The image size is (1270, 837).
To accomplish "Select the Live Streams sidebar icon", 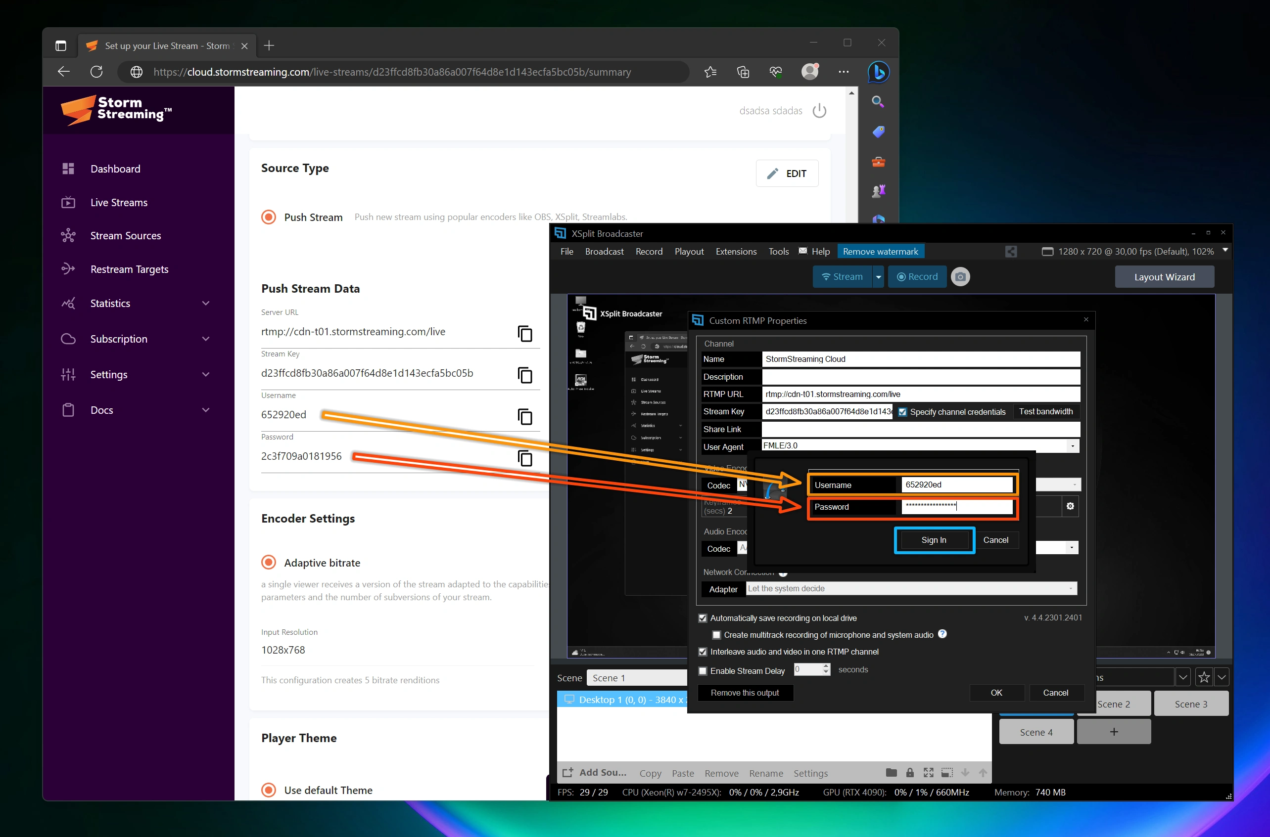I will click(68, 202).
